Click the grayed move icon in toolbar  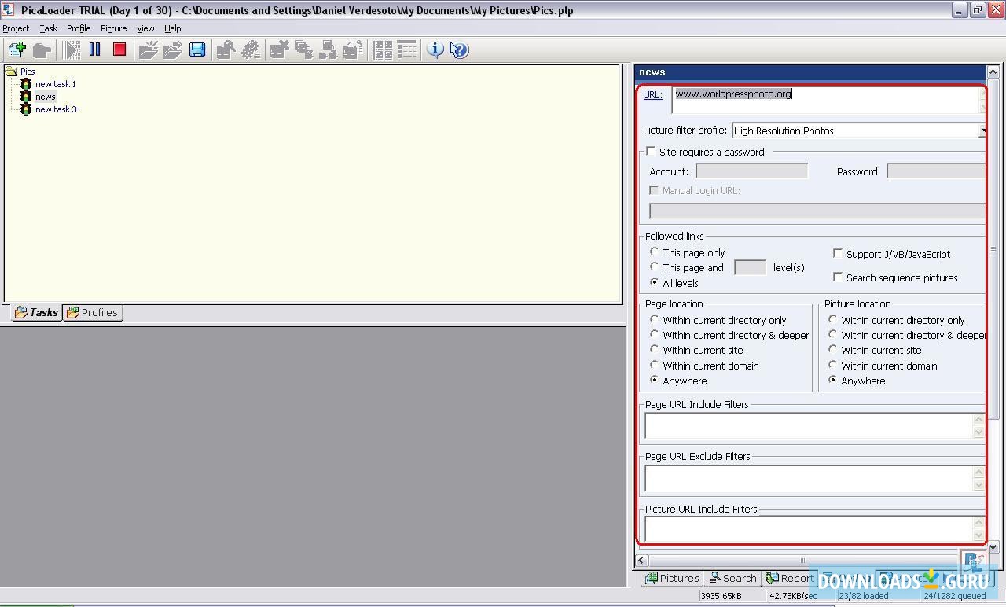click(x=329, y=50)
